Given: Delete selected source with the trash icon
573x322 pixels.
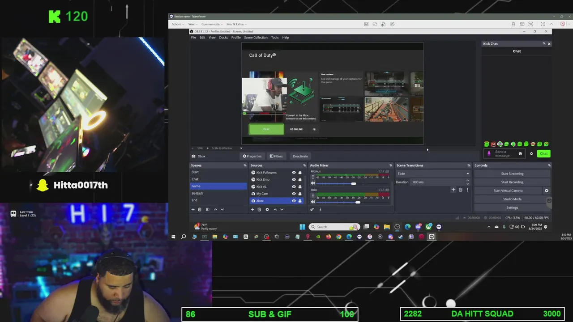Looking at the screenshot, I should [259, 209].
